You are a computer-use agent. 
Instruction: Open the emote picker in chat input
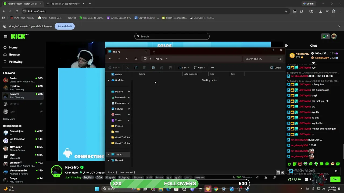[336, 171]
